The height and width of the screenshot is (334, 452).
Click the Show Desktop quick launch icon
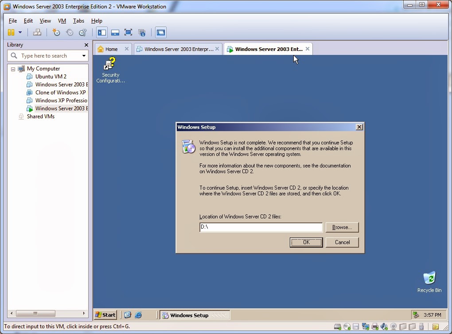[128, 315]
